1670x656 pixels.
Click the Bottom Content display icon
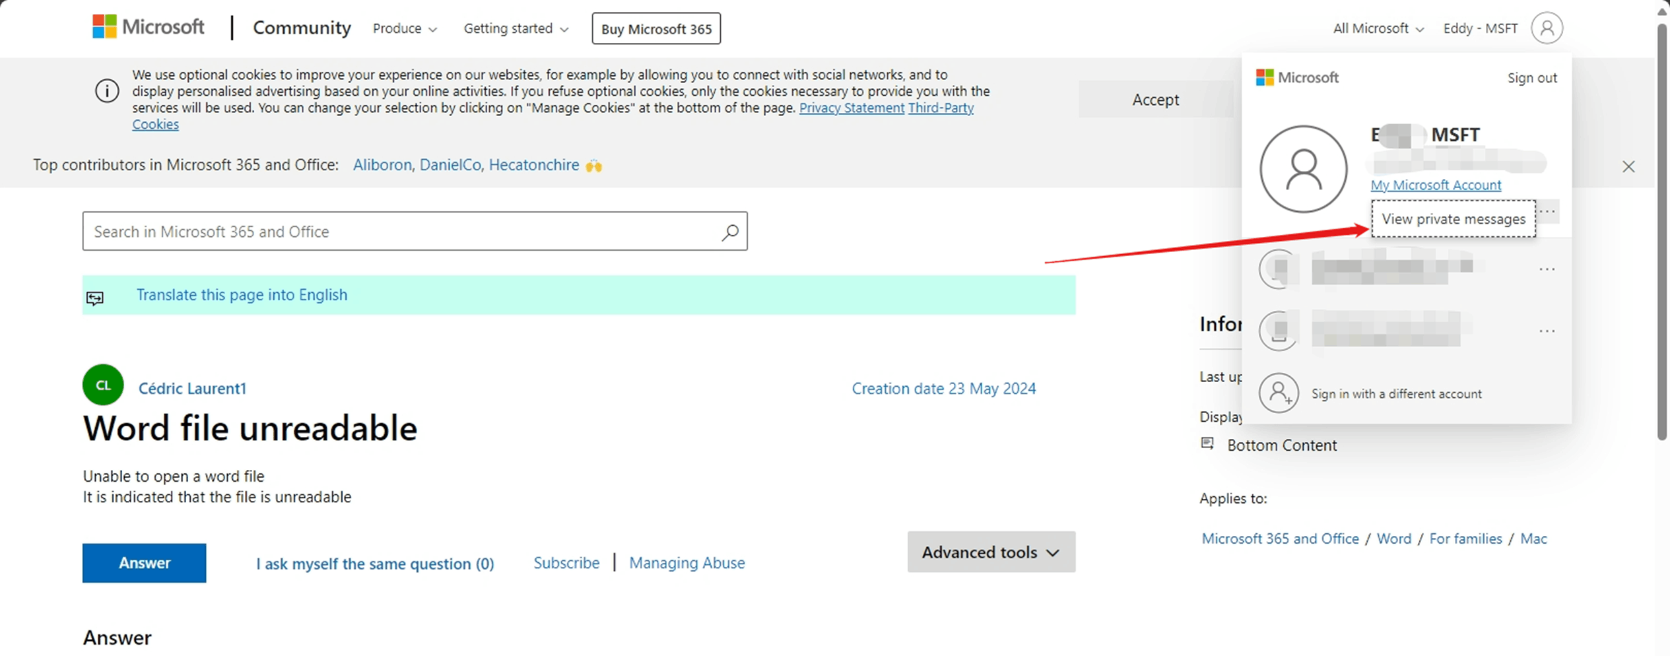[x=1207, y=443]
